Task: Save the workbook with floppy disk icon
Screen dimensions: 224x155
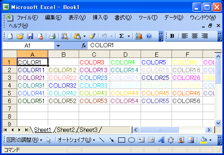Action: pyautogui.click(x=30, y=36)
